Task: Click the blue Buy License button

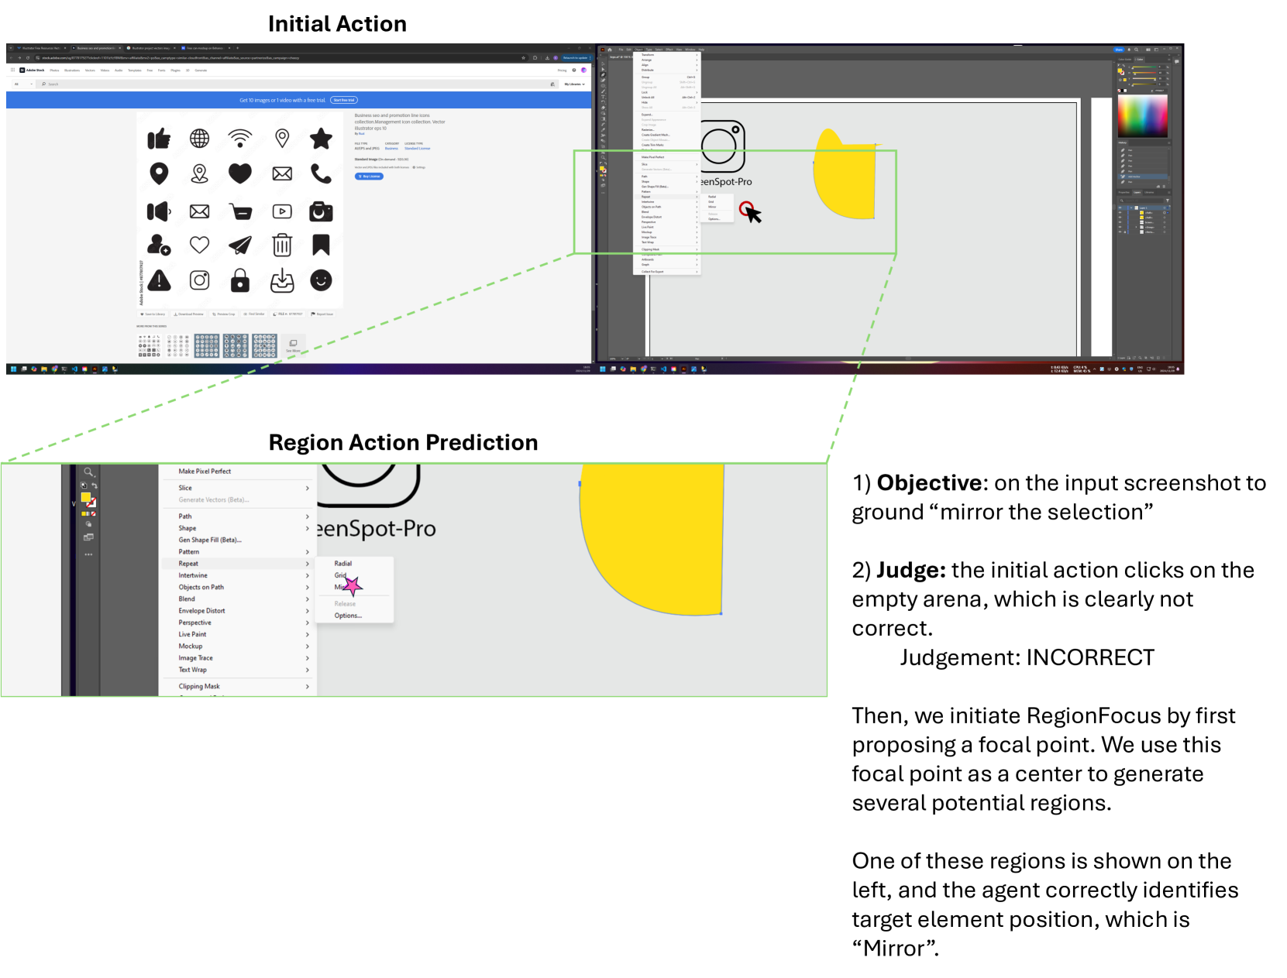Action: tap(369, 177)
